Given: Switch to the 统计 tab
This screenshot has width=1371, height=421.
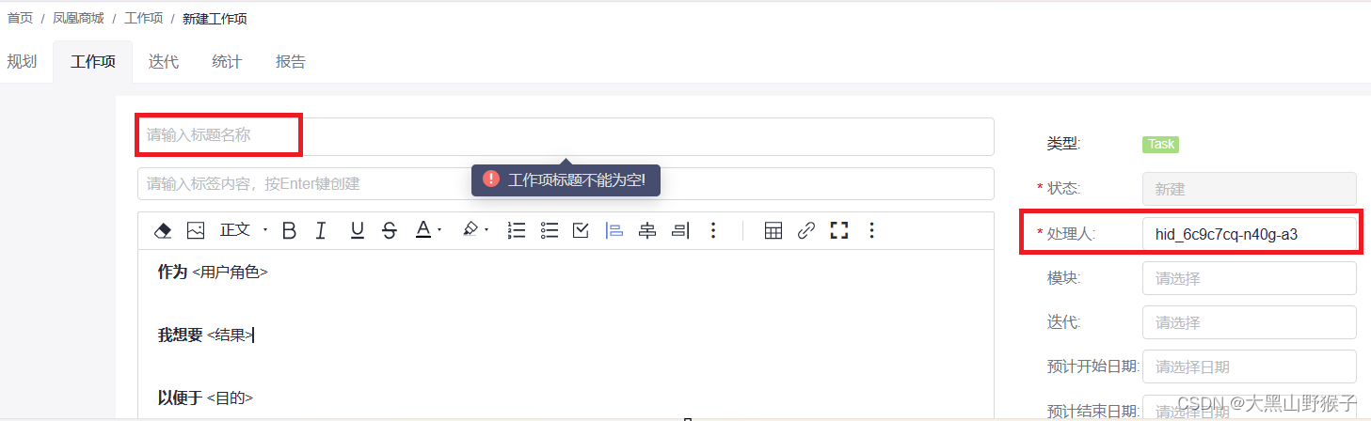Looking at the screenshot, I should click(x=227, y=62).
